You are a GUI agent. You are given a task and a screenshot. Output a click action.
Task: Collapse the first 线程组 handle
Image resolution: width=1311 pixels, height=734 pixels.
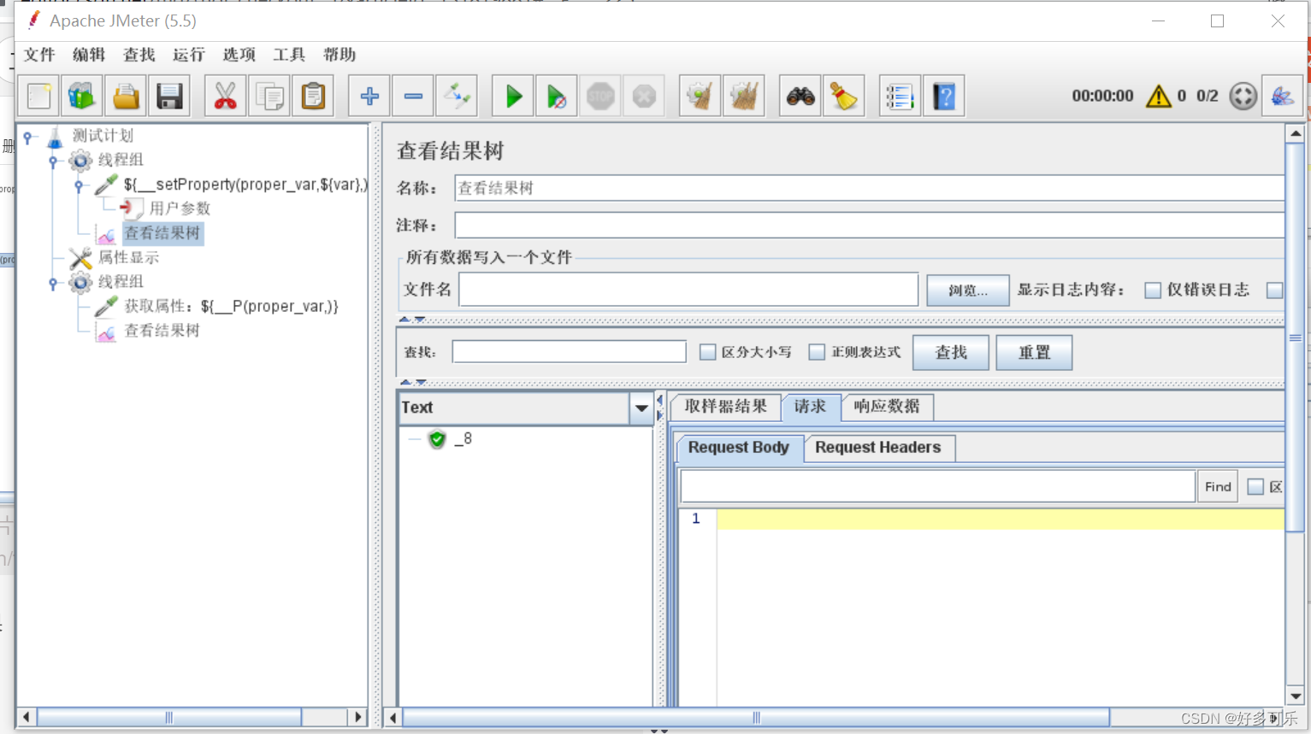(53, 161)
